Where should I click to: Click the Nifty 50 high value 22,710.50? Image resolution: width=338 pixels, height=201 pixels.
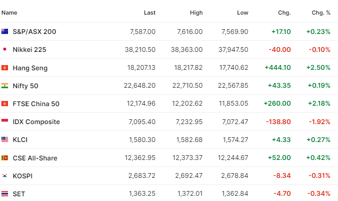click(188, 85)
